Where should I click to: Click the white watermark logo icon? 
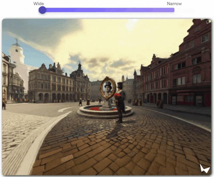pyautogui.click(x=205, y=168)
